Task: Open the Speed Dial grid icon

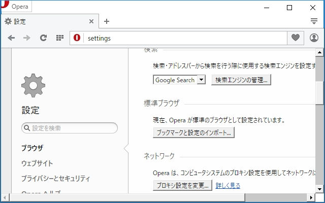Action: (60, 38)
